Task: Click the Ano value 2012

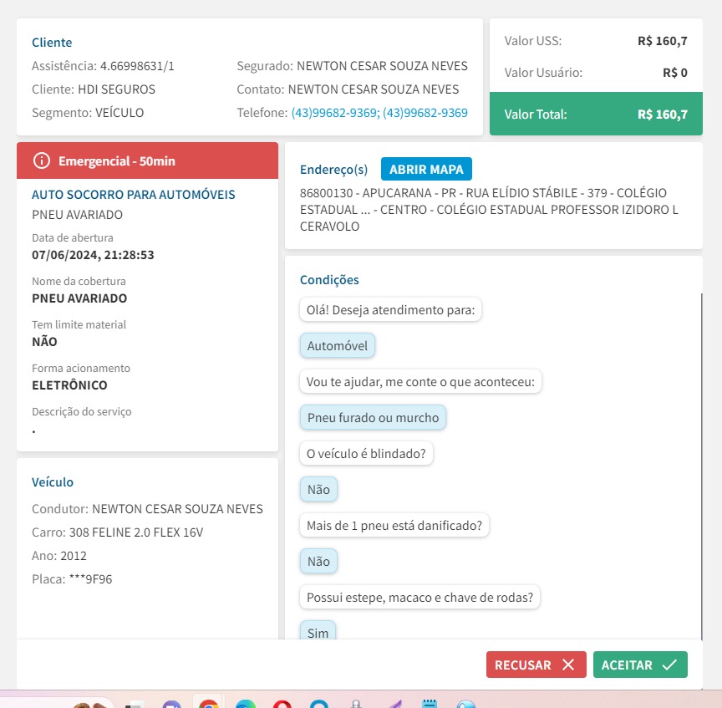Action: [x=74, y=556]
